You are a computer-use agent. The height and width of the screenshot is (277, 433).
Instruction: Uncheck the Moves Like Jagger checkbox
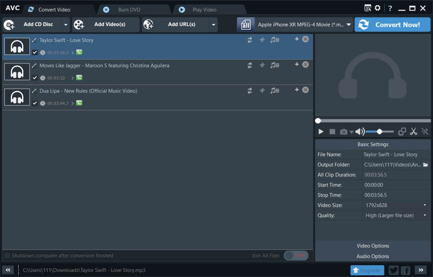[x=35, y=78]
